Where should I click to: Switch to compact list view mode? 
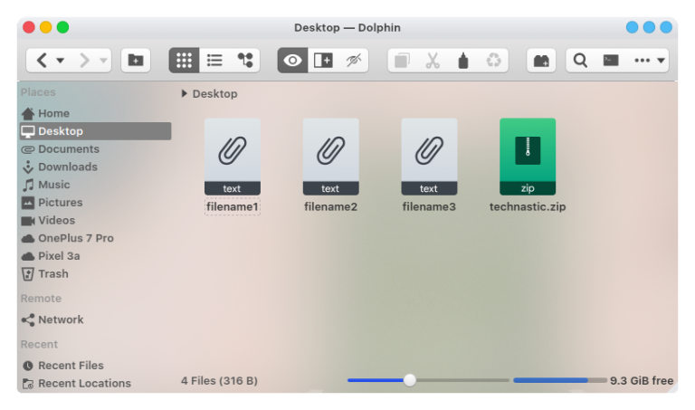pyautogui.click(x=214, y=61)
